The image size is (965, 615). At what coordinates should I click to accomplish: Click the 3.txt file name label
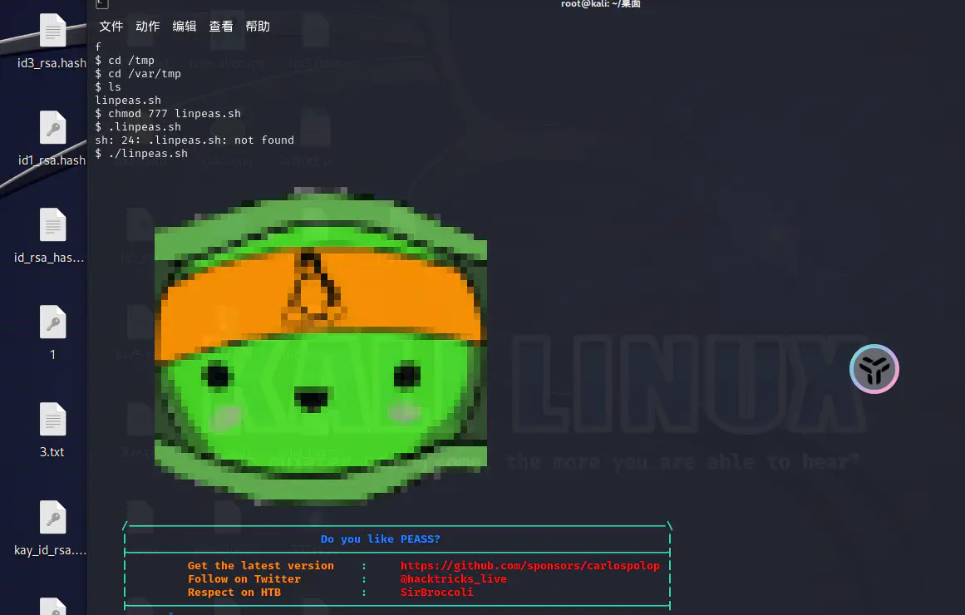[52, 452]
